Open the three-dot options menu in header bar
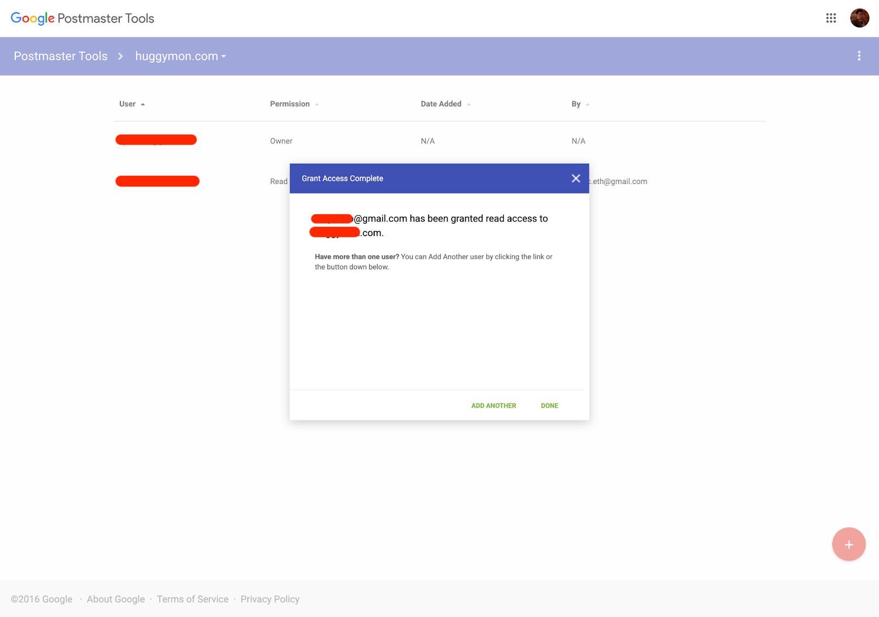The image size is (879, 617). click(x=859, y=56)
